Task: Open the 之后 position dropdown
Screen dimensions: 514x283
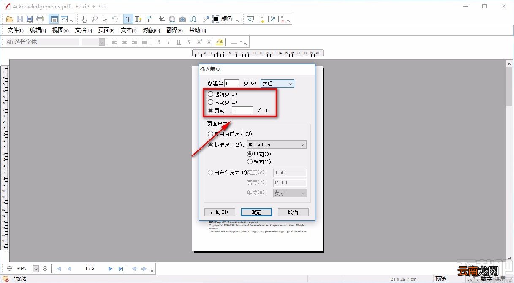Action: click(x=277, y=84)
